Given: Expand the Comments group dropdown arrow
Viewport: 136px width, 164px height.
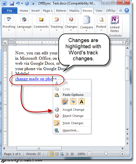Looking at the screenshot, I should click(x=41, y=30).
